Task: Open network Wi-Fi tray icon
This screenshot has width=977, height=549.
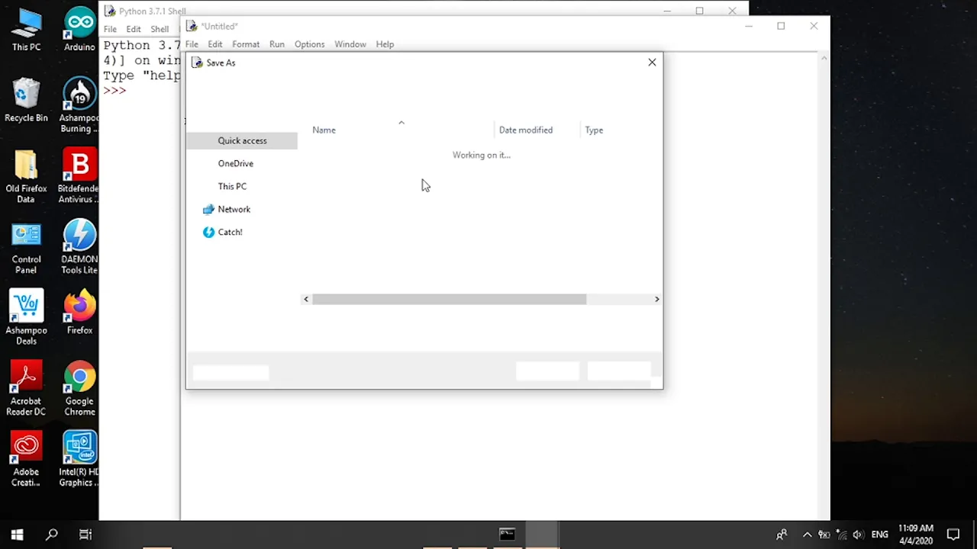Action: tap(841, 535)
